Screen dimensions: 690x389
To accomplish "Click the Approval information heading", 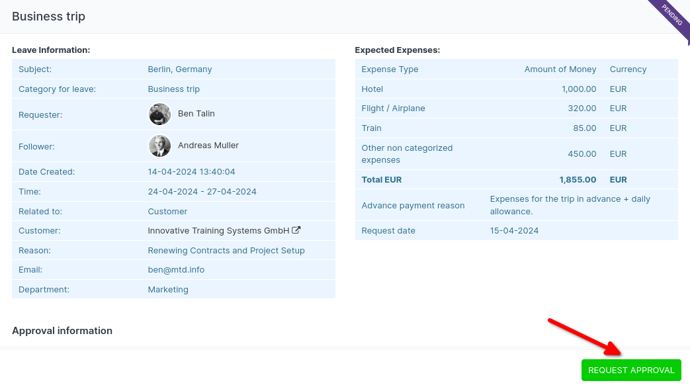I will coord(62,331).
